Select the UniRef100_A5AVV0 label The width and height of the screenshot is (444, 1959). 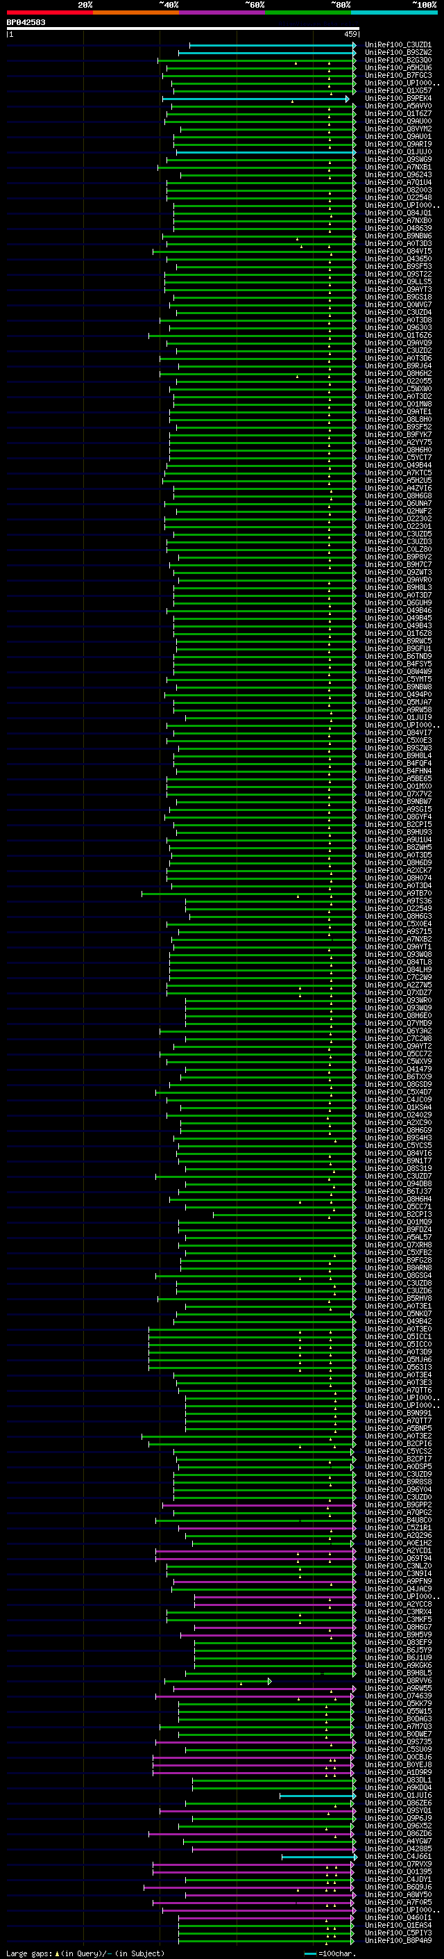click(398, 106)
